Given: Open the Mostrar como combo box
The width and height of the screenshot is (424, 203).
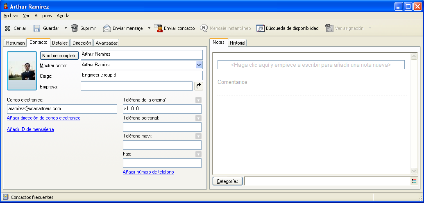Looking at the screenshot, I should tap(199, 65).
